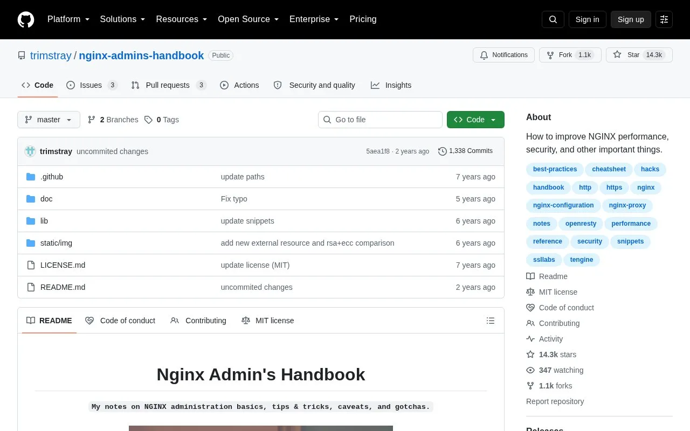Click the Notifications bell button
This screenshot has width=690, height=431.
click(x=503, y=55)
